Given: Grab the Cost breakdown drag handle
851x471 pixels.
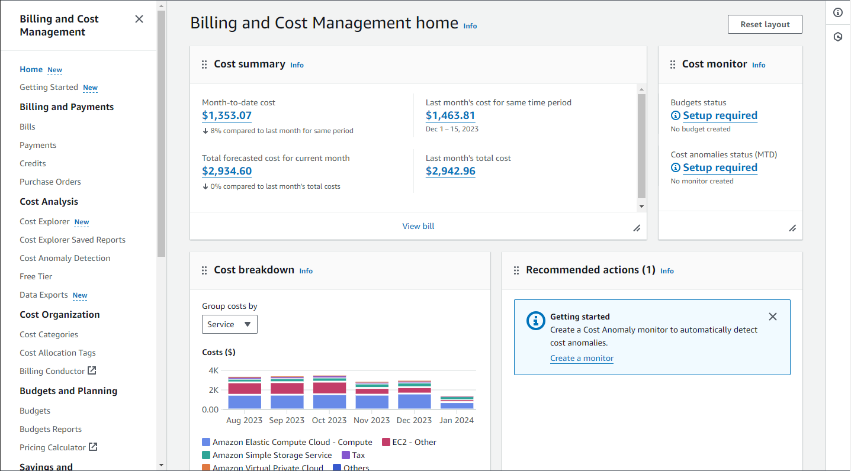Looking at the screenshot, I should pos(204,270).
